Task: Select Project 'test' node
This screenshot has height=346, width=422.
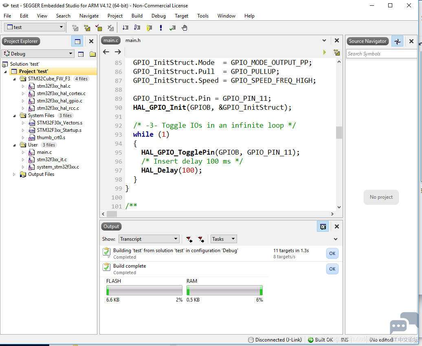Action: pyautogui.click(x=33, y=71)
